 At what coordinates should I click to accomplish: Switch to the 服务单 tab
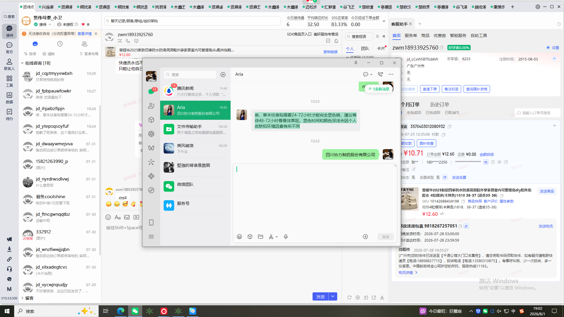click(x=411, y=36)
